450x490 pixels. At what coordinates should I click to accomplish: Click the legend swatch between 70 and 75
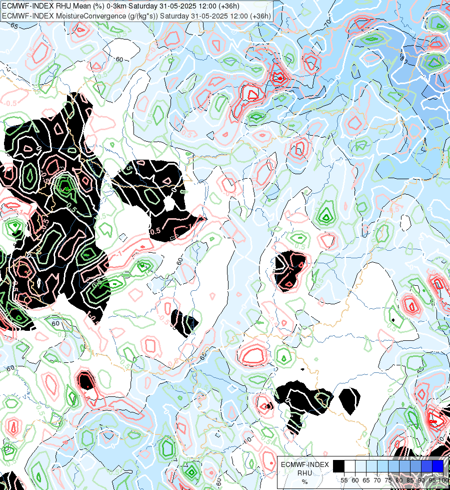click(x=382, y=466)
